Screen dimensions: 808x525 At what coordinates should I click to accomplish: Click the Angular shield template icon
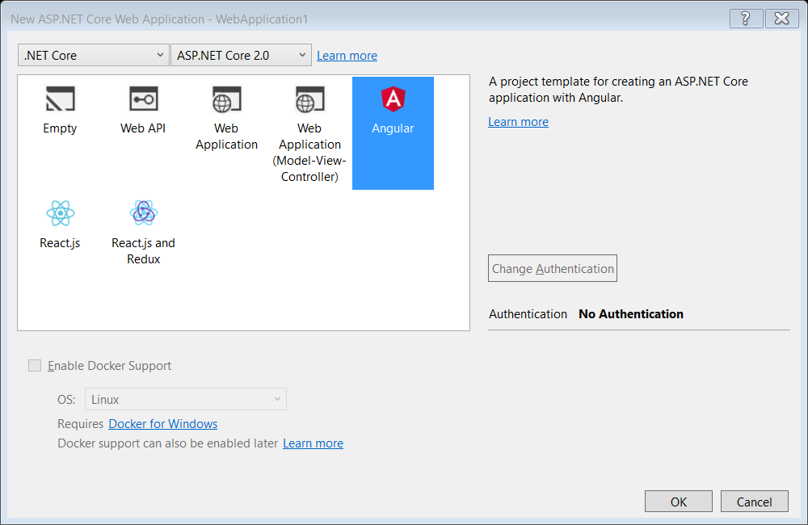[393, 99]
